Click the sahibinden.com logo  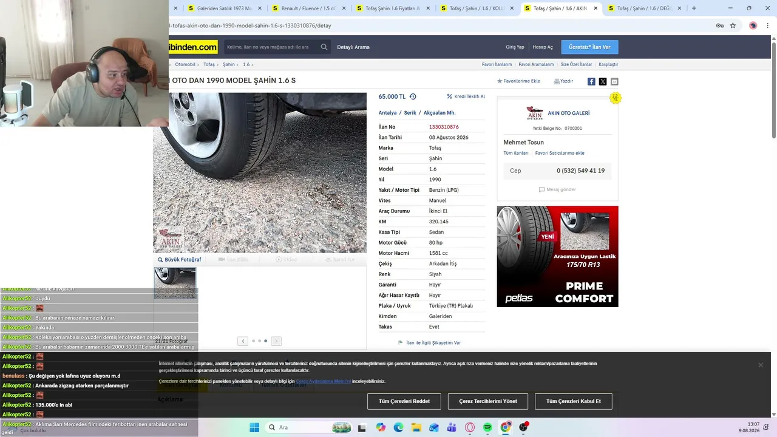(x=193, y=47)
